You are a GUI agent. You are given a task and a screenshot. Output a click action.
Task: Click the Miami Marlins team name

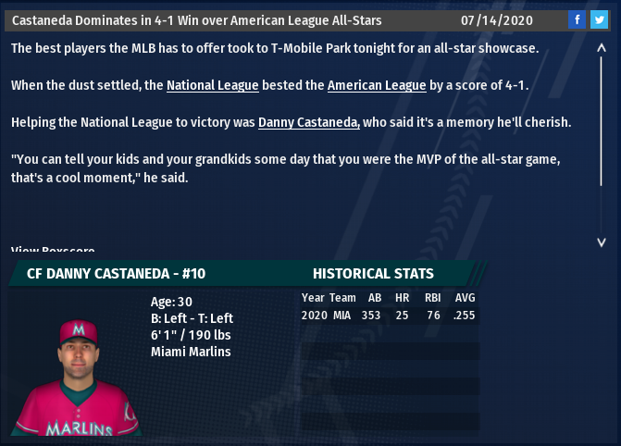click(191, 352)
